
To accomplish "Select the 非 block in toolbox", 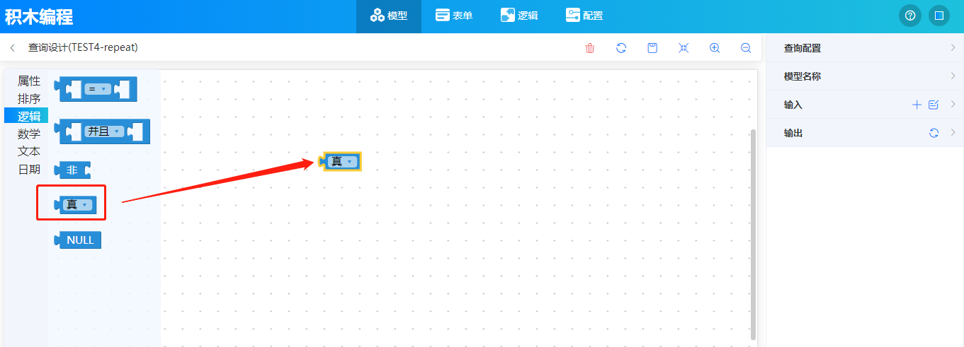I will [x=73, y=170].
